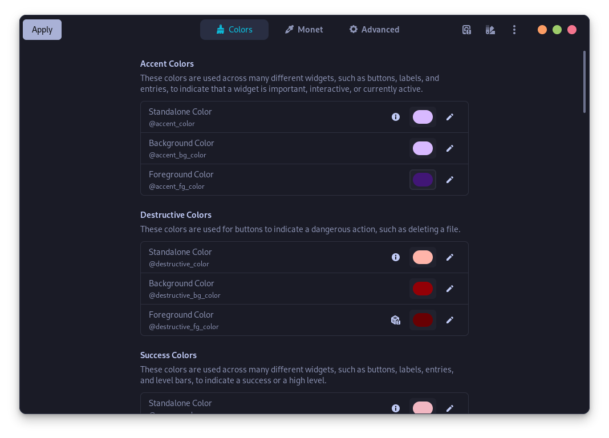Edit the success Standalone Color with pencil icon
This screenshot has width=609, height=438.
[450, 408]
